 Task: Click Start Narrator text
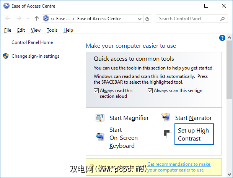pos(194,118)
